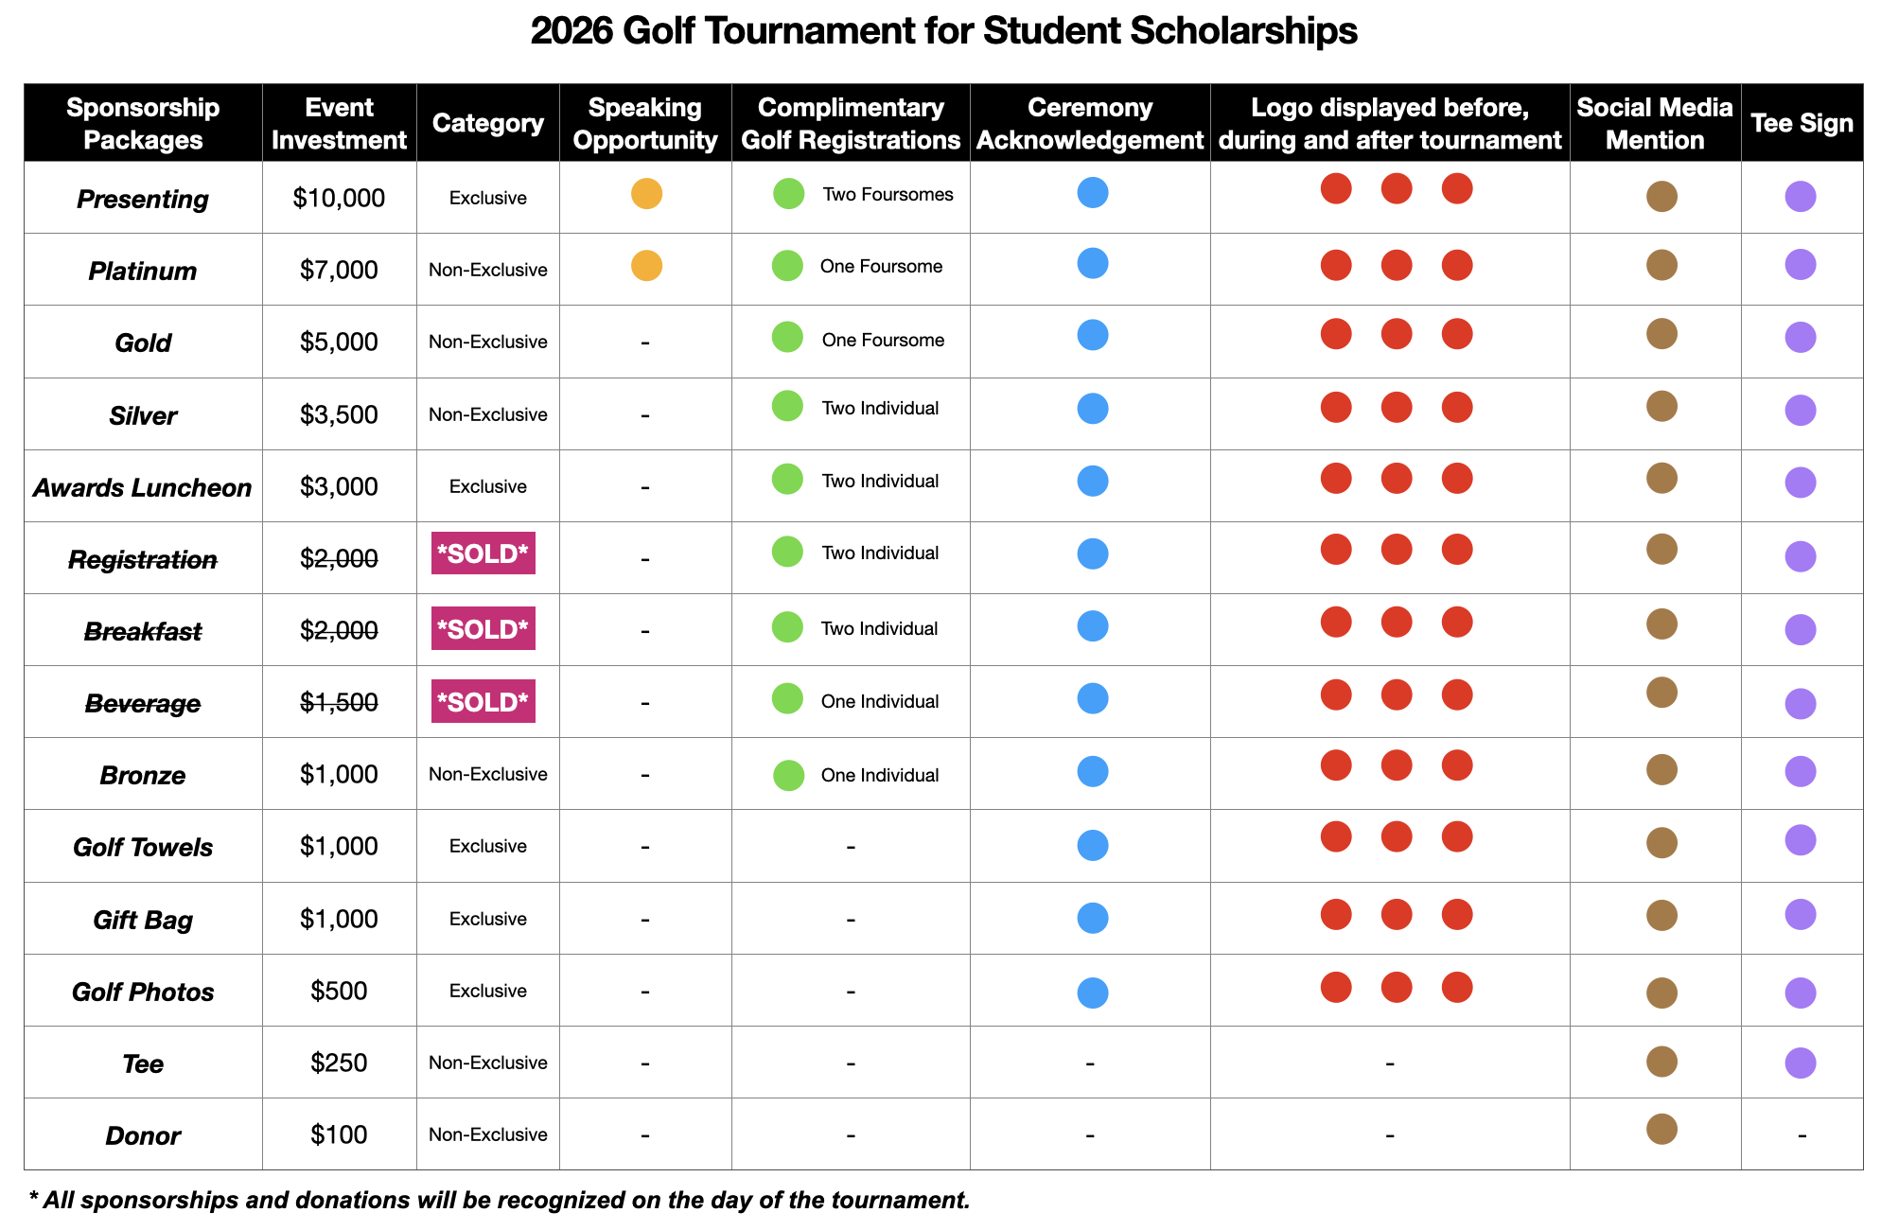Click the middle red logo dot for Golf Towels
Image resolution: width=1881 pixels, height=1230 pixels.
coord(1396,837)
